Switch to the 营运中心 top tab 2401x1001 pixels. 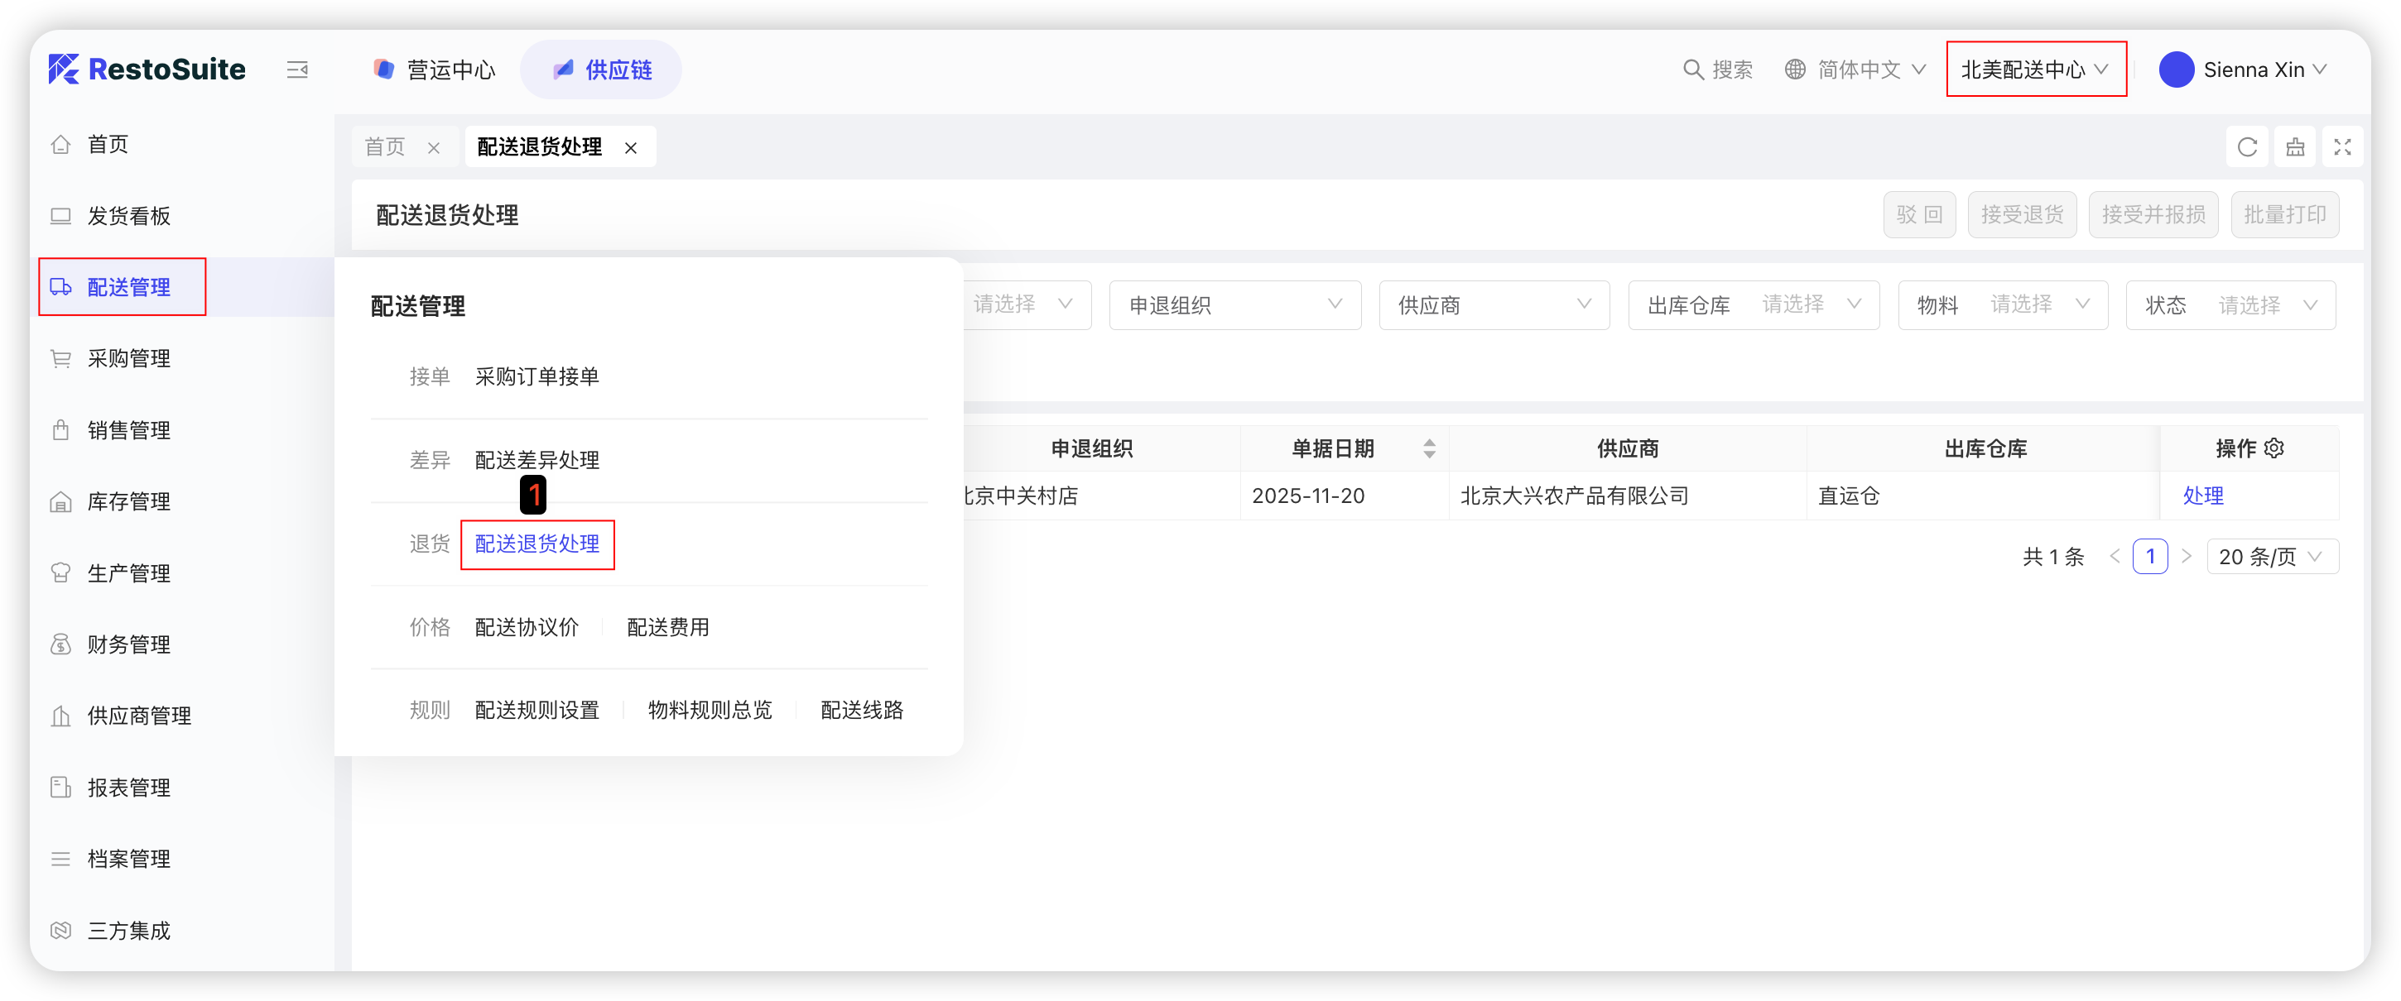[435, 69]
